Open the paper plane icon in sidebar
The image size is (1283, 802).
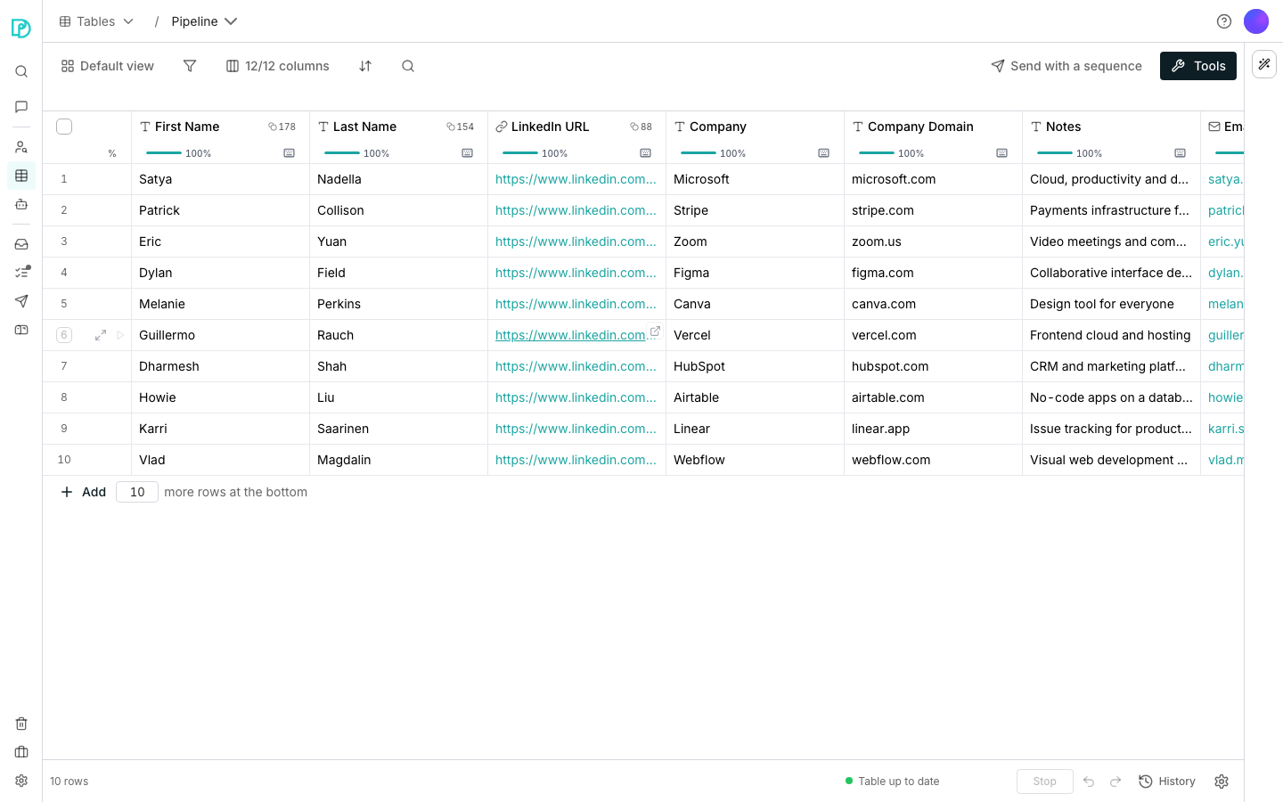21,301
